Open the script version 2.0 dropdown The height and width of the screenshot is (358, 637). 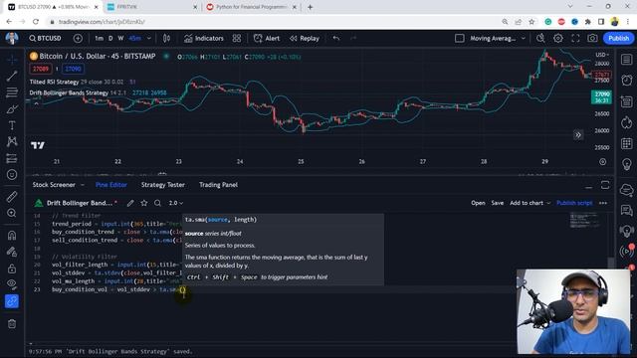click(176, 203)
